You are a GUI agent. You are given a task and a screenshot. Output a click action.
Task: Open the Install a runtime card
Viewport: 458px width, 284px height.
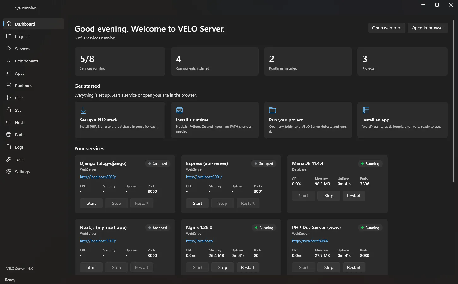click(214, 120)
